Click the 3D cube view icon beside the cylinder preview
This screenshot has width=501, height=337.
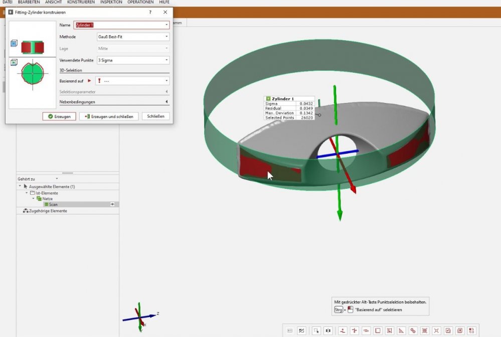[x=14, y=44]
